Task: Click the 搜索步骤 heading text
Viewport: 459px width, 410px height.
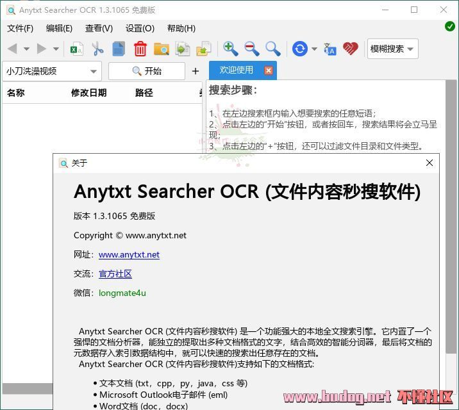Action: click(233, 90)
